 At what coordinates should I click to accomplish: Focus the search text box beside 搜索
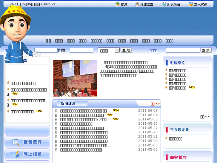183,50
